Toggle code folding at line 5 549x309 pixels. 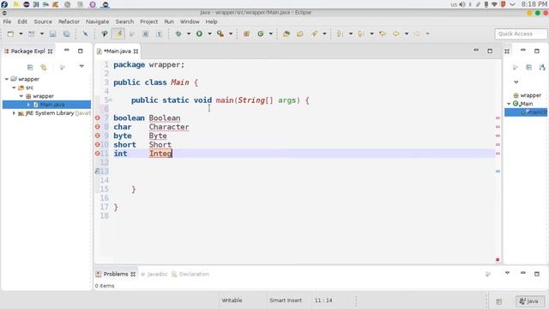111,100
